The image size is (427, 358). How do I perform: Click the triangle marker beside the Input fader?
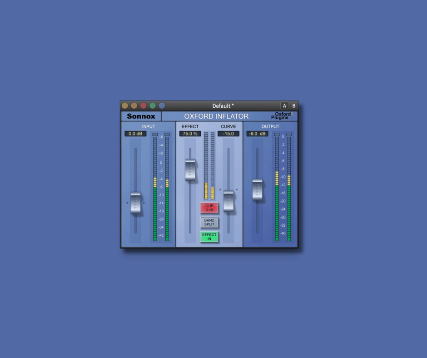point(128,203)
